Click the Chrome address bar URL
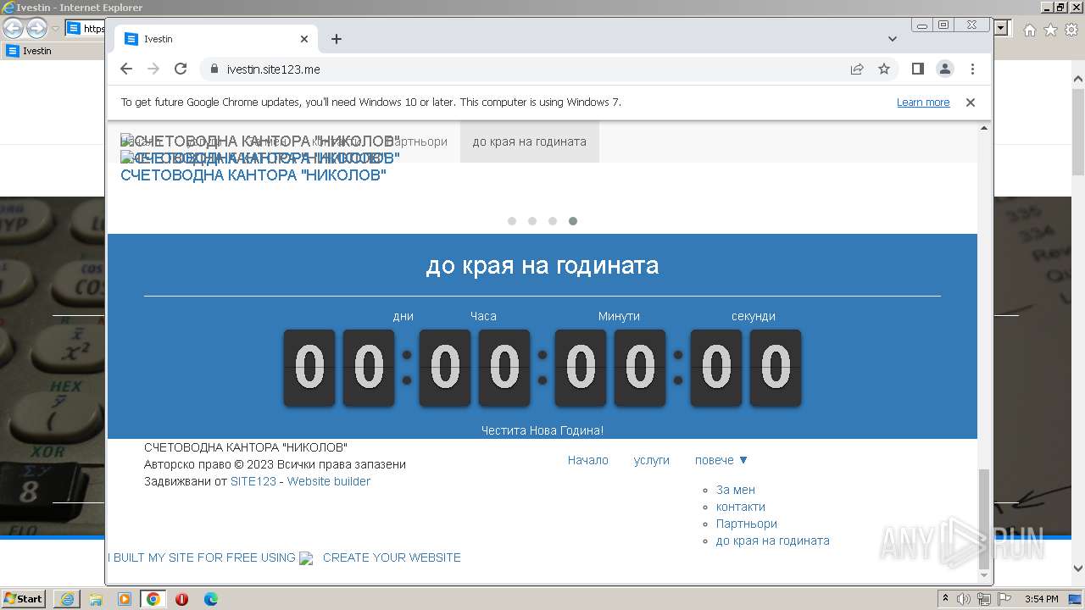This screenshot has height=610, width=1085. coord(274,69)
